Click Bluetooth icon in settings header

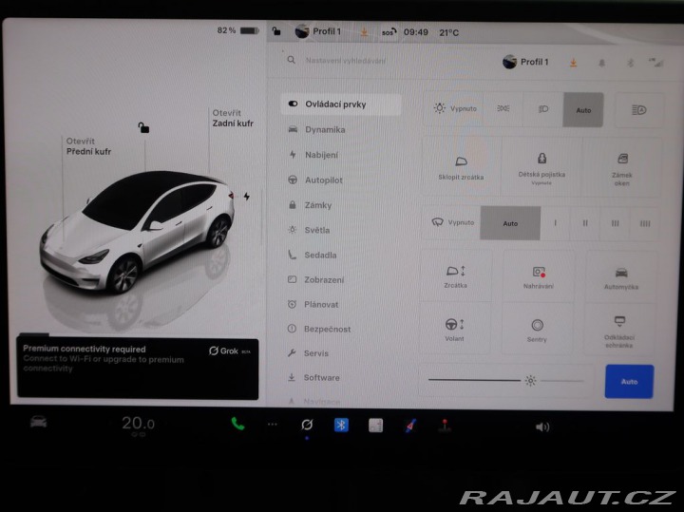(x=630, y=64)
